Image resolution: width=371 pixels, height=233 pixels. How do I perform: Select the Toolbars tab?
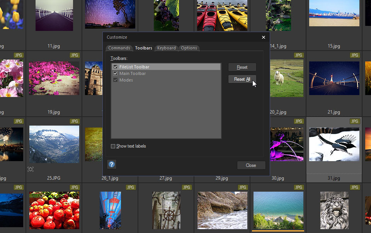(x=144, y=48)
